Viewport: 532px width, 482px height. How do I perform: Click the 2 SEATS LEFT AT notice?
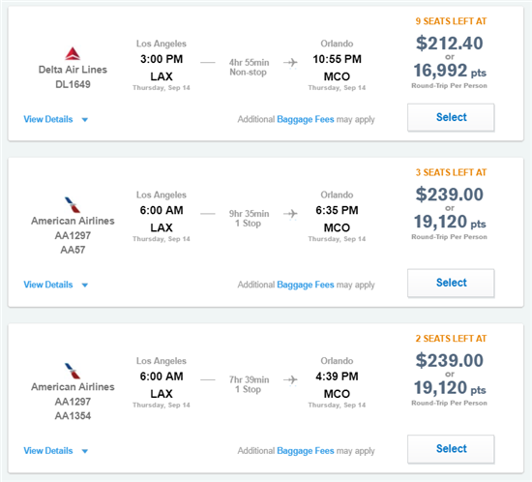[451, 339]
